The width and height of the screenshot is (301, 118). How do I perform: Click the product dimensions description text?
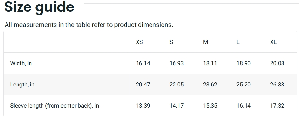[x=89, y=25]
